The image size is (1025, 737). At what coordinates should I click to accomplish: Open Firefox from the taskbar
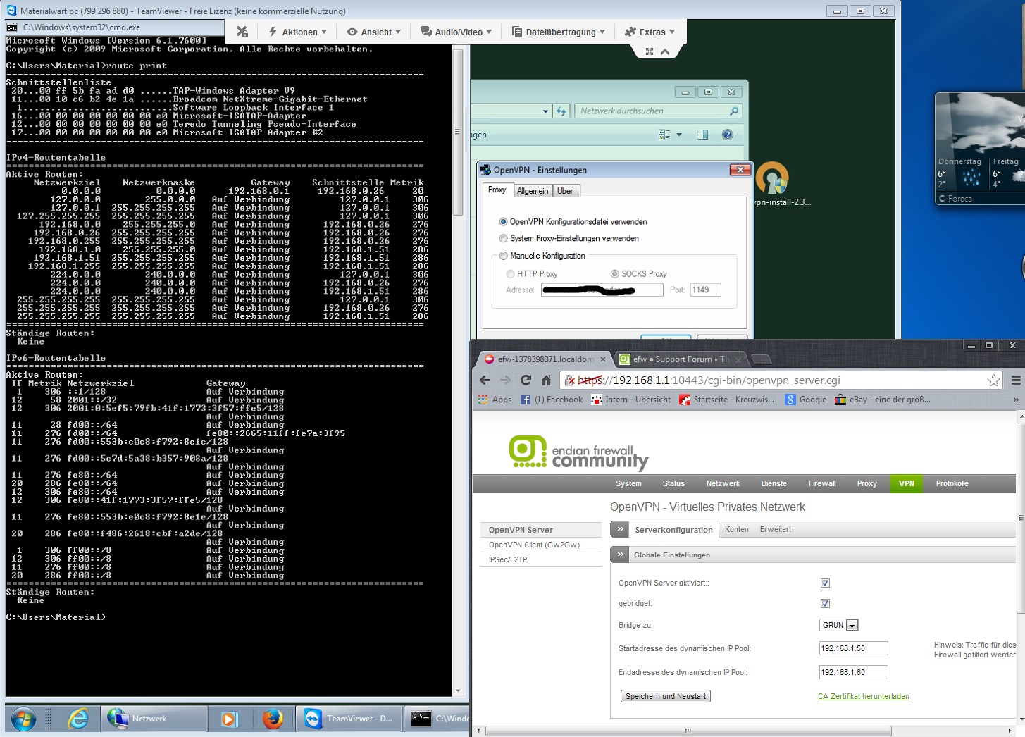[x=273, y=719]
